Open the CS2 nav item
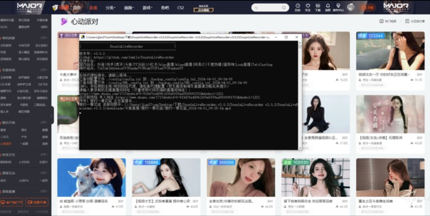Image resolution: width=430 pixels, height=216 pixels. point(180,7)
